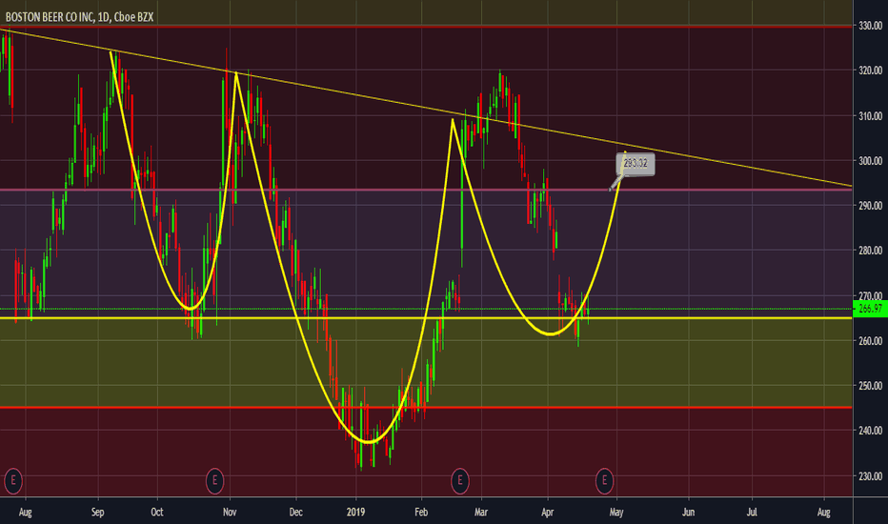This screenshot has width=888, height=524.
Task: Click the 250.00 price axis label
Action: pos(871,386)
